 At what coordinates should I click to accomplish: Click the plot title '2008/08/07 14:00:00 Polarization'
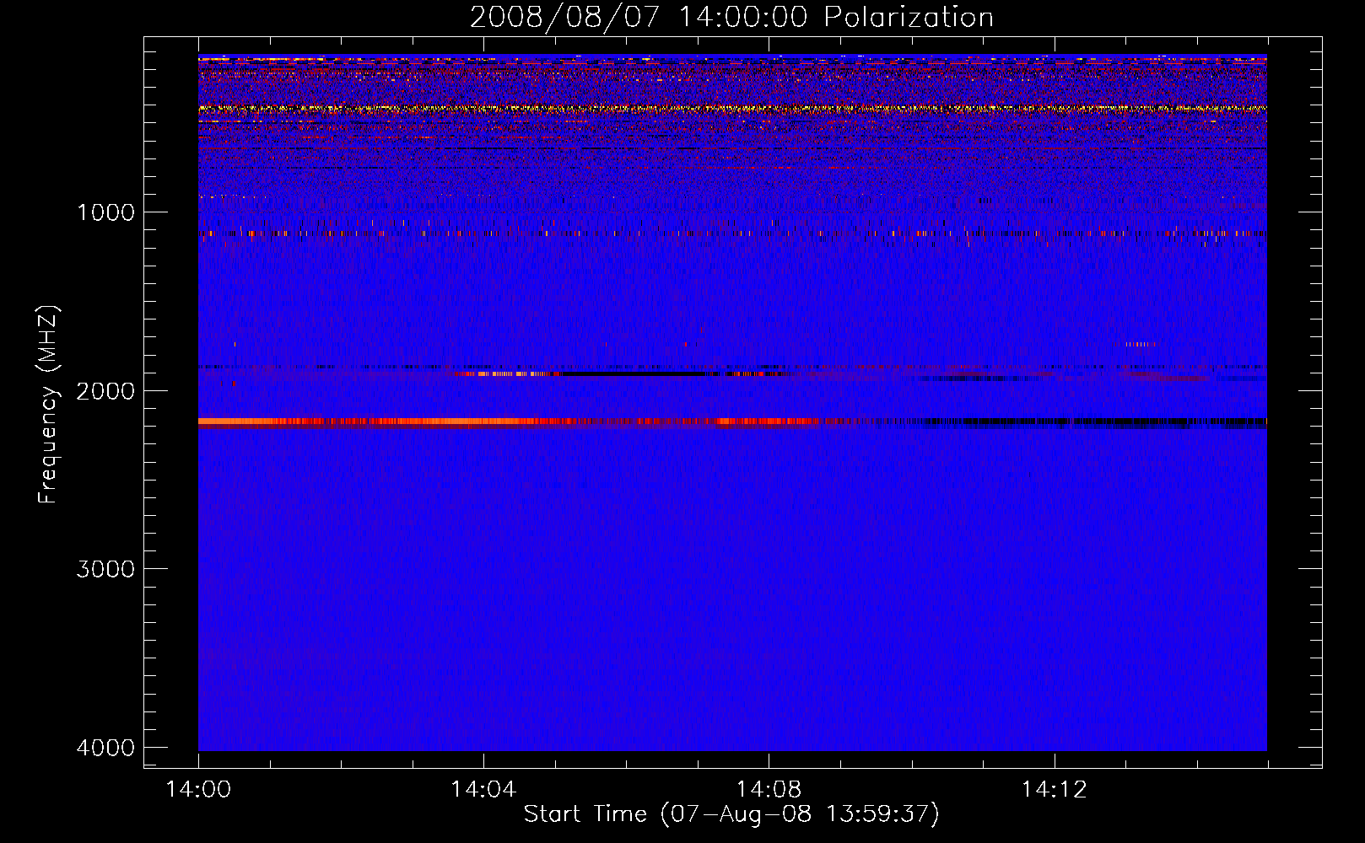pos(731,17)
